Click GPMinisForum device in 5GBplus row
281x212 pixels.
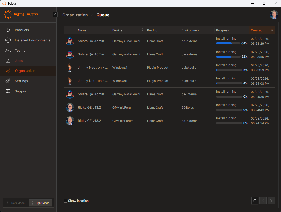[x=123, y=108]
